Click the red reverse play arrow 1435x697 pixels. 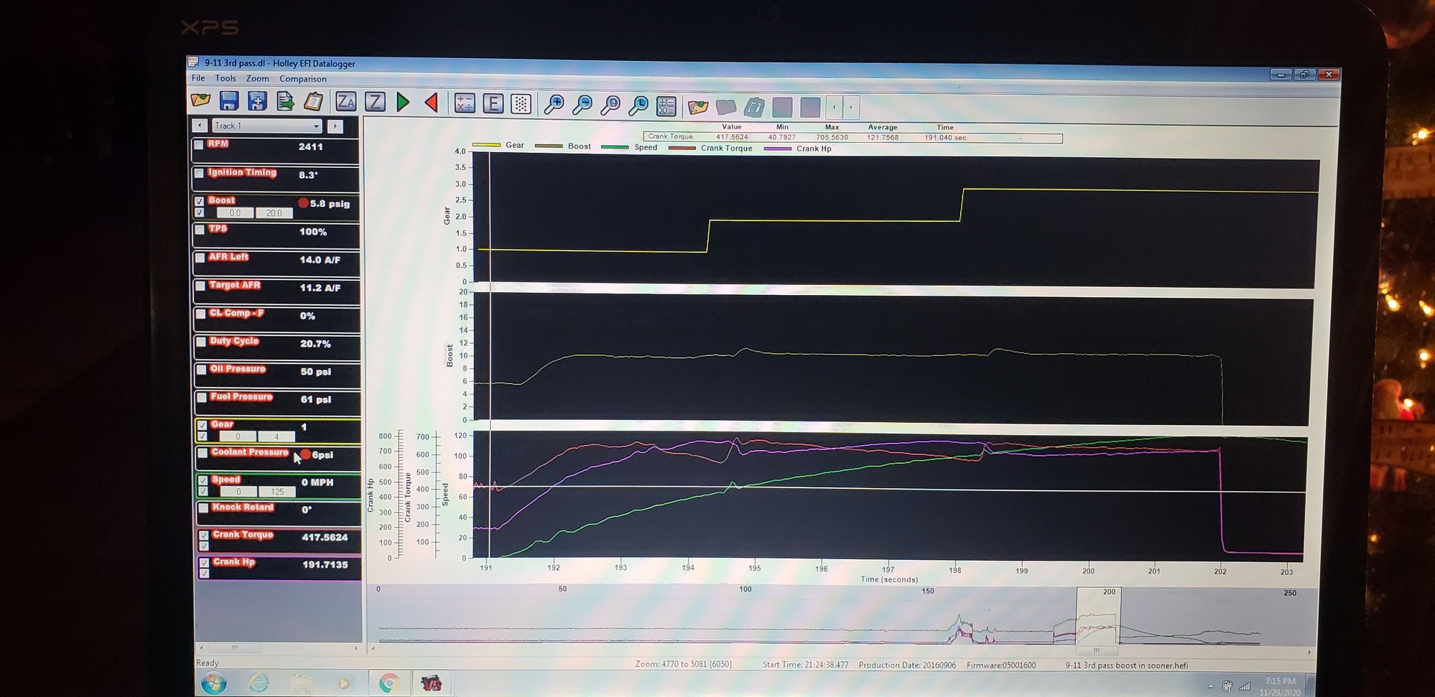(x=432, y=103)
